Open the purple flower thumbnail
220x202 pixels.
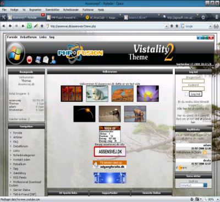(148, 94)
